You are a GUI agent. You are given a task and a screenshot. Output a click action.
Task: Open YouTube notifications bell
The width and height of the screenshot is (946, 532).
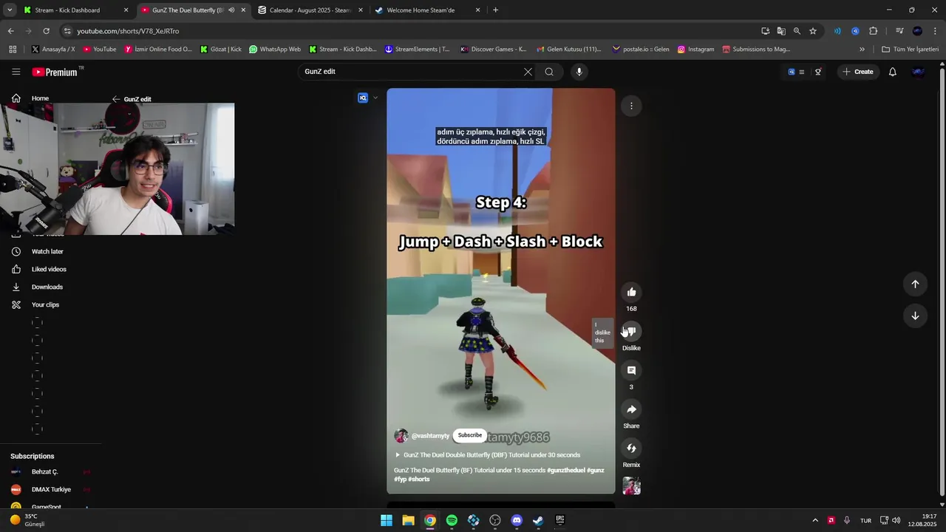pyautogui.click(x=893, y=72)
